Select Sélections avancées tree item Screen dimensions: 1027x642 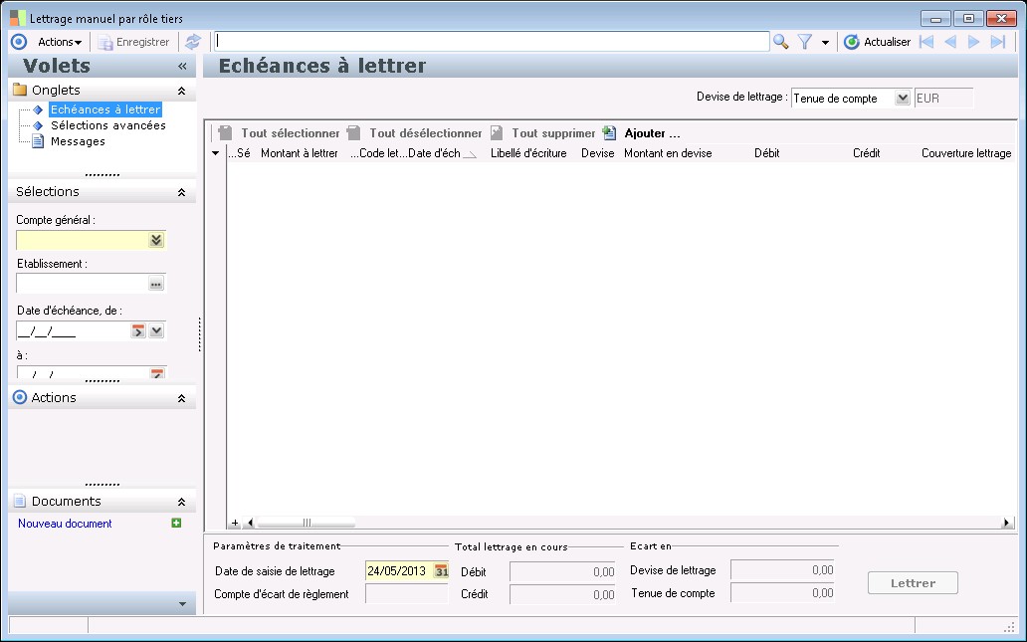108,125
